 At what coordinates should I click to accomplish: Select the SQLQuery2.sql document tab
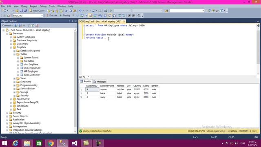[x=100, y=22]
